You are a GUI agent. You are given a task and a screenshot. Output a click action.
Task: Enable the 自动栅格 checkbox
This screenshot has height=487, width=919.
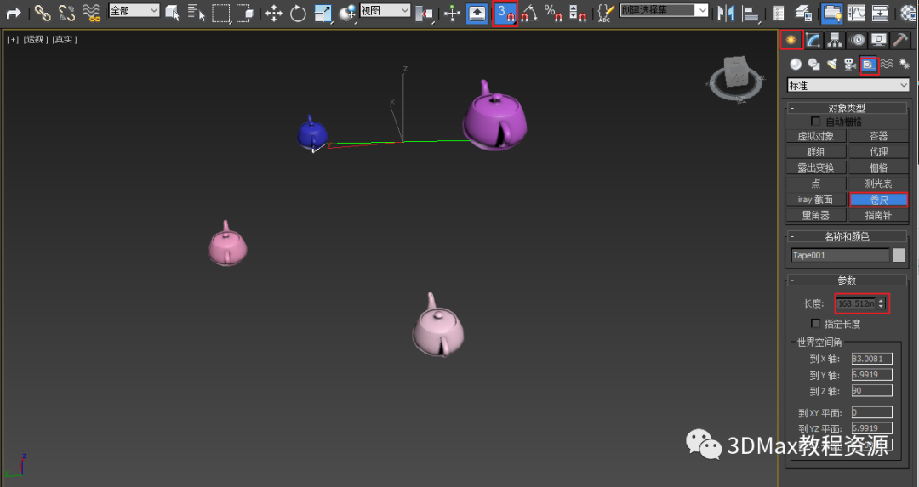[816, 122]
